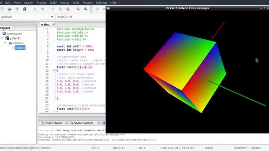This screenshot has width=269, height=151.
Task: Click the Redo toolbar icon
Action: [x=42, y=9]
